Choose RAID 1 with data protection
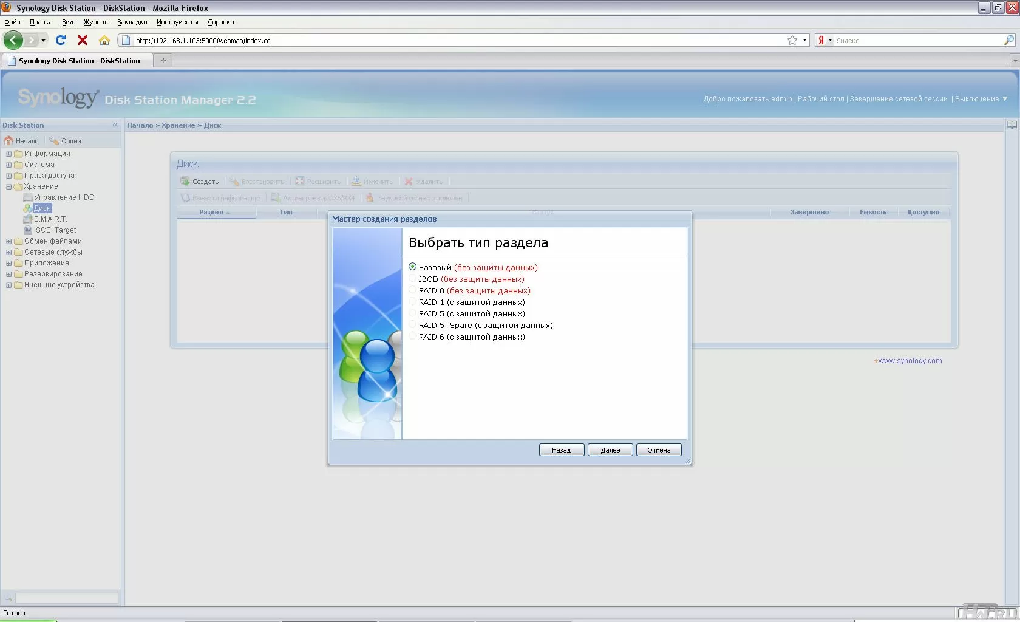The image size is (1020, 622). point(413,302)
